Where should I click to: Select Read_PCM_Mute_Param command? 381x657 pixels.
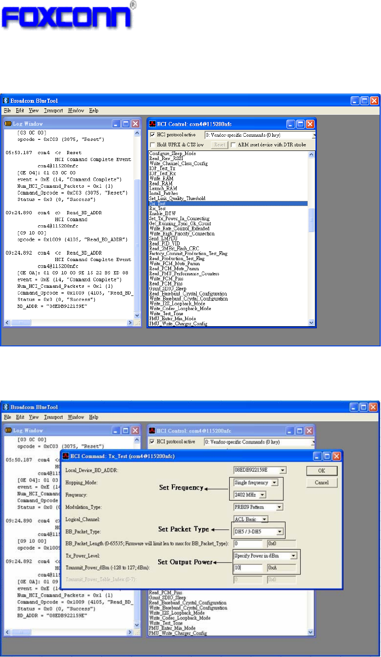pos(174,269)
